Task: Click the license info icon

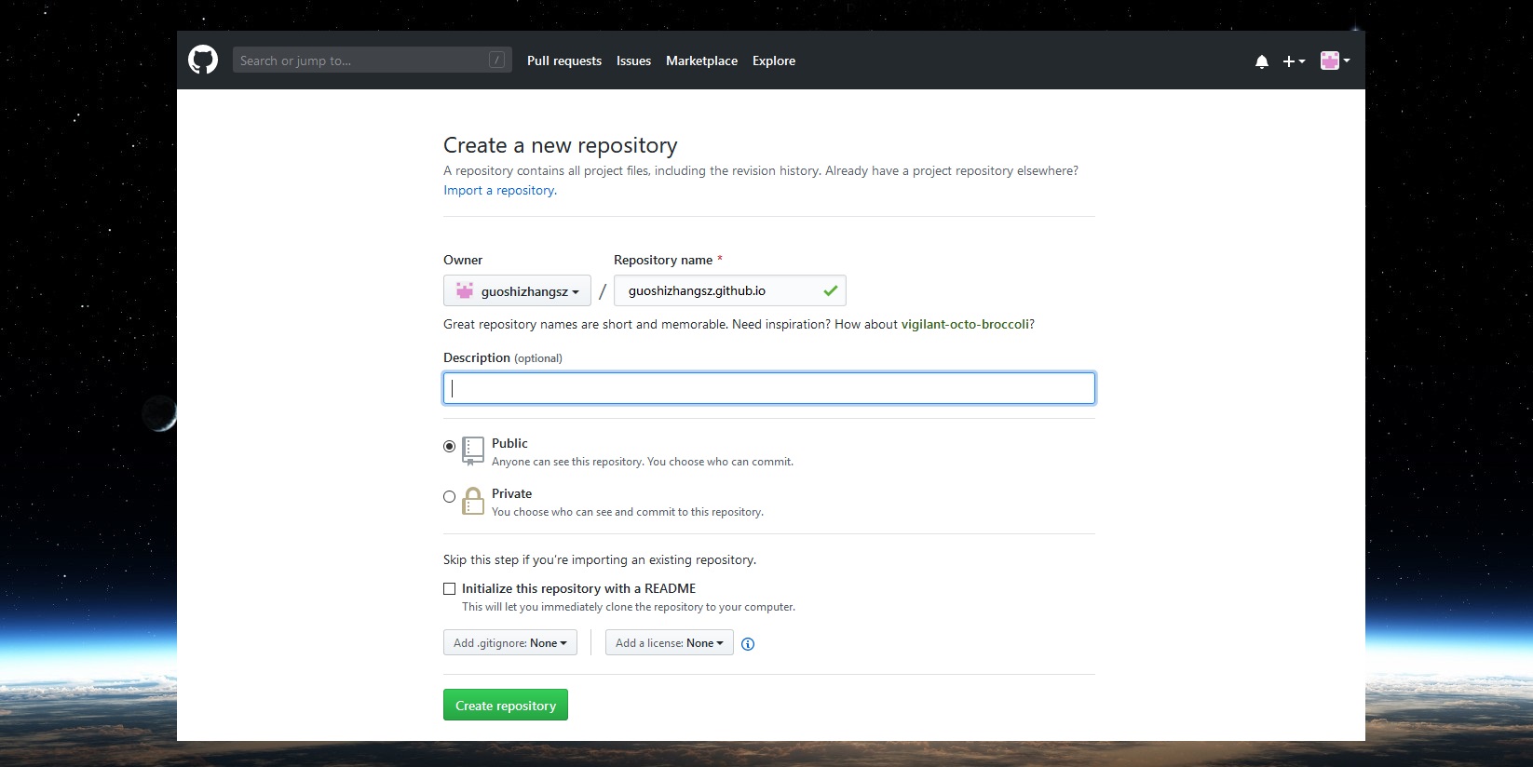Action: (x=747, y=644)
